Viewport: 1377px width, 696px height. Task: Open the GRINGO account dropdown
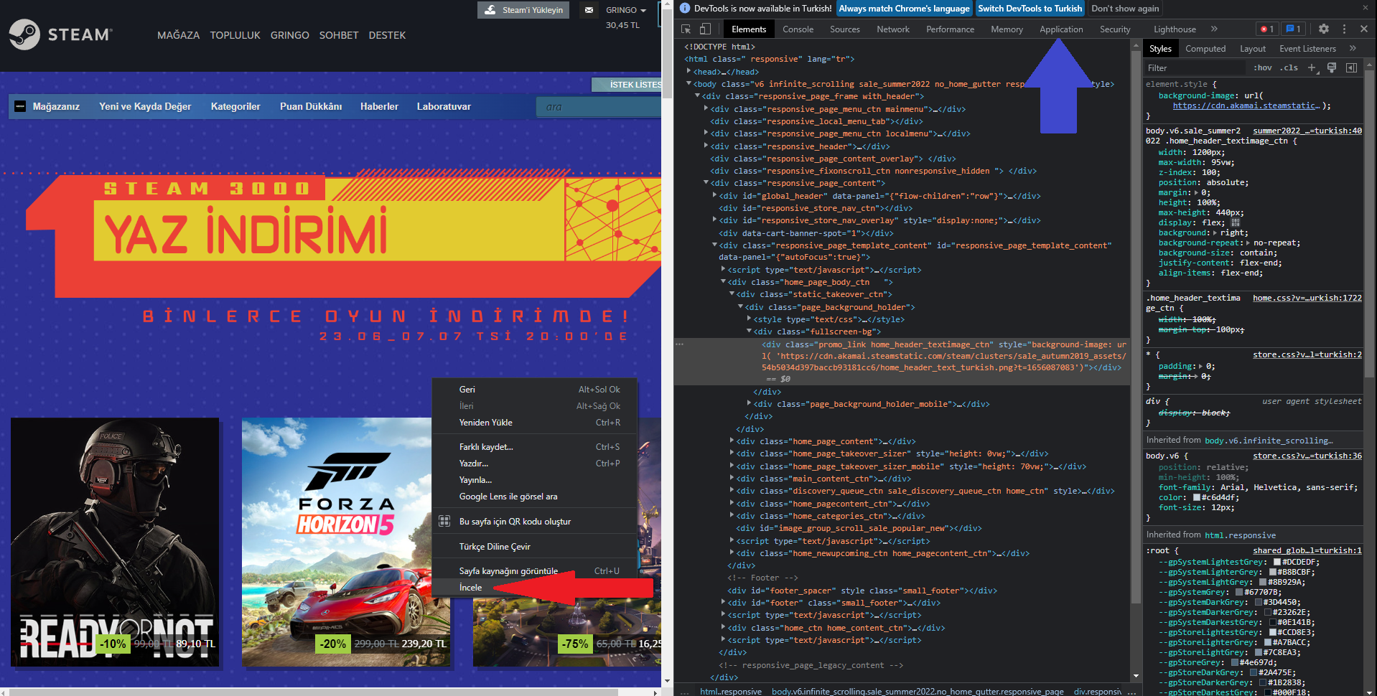pos(625,10)
